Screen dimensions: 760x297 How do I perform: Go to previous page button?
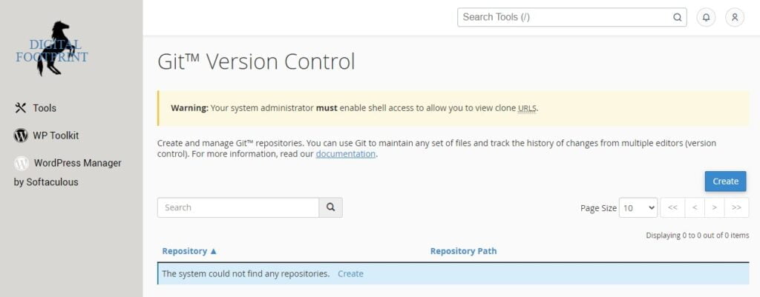tap(695, 207)
